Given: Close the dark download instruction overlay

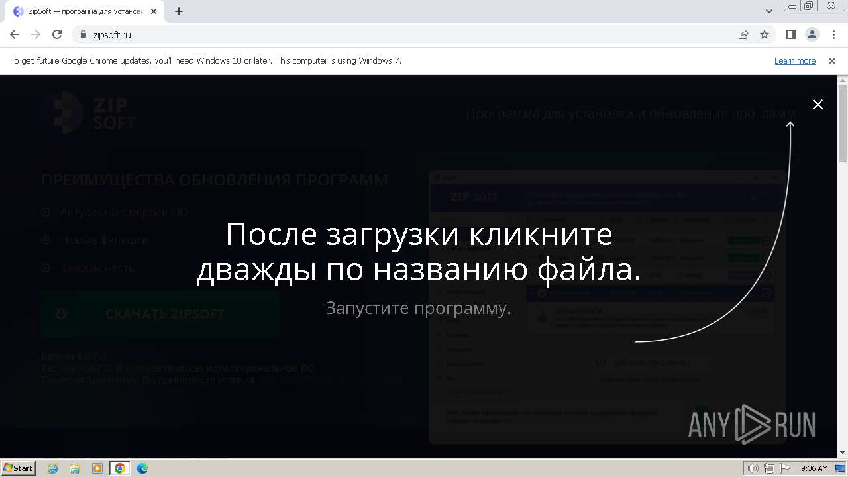Looking at the screenshot, I should click(x=818, y=104).
